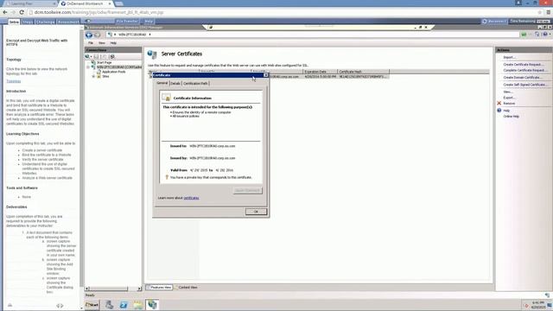Click Complete Certificate Request action
The image size is (553, 311).
[x=524, y=70]
